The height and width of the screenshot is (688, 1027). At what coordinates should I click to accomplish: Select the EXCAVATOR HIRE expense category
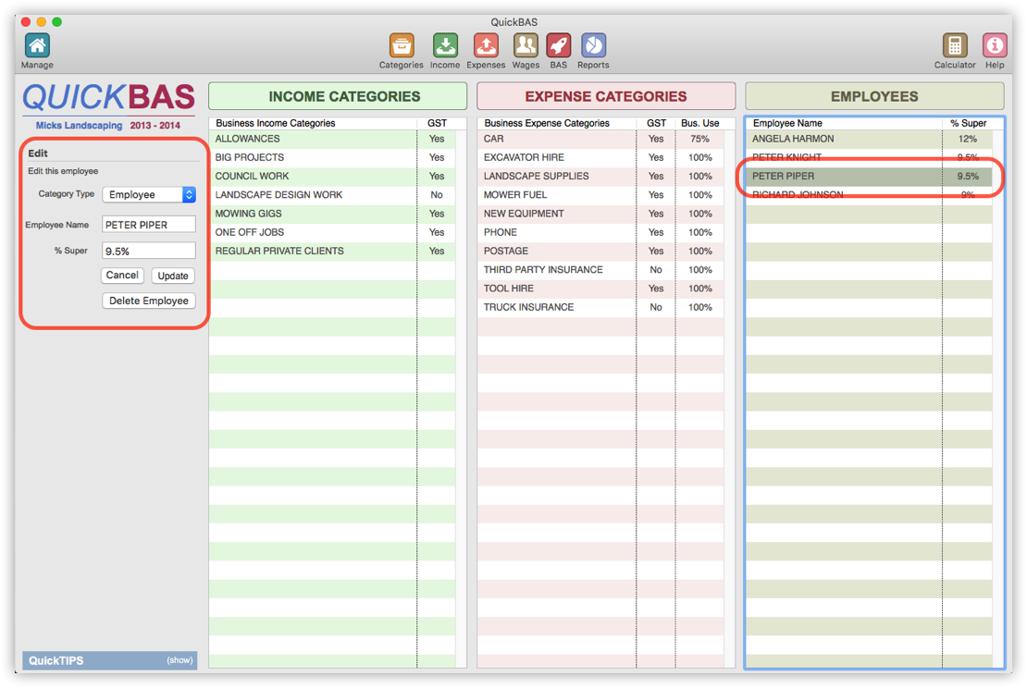pos(524,157)
